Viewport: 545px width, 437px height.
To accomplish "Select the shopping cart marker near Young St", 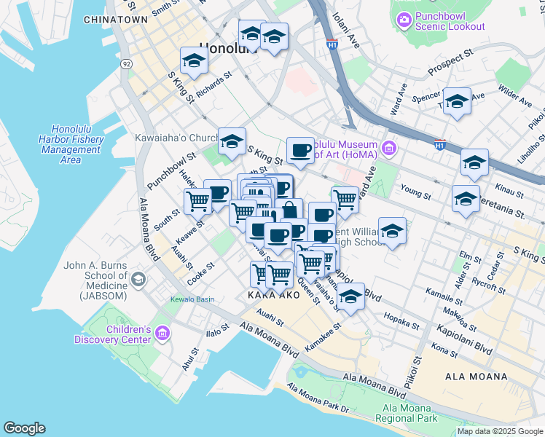I will pyautogui.click(x=345, y=200).
